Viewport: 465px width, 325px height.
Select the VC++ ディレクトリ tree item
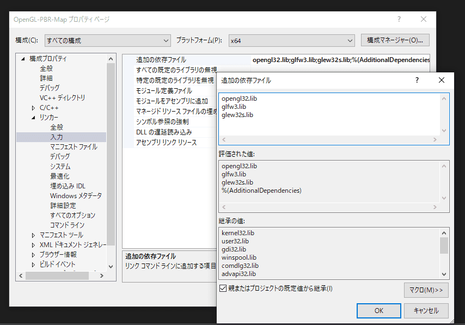point(61,97)
